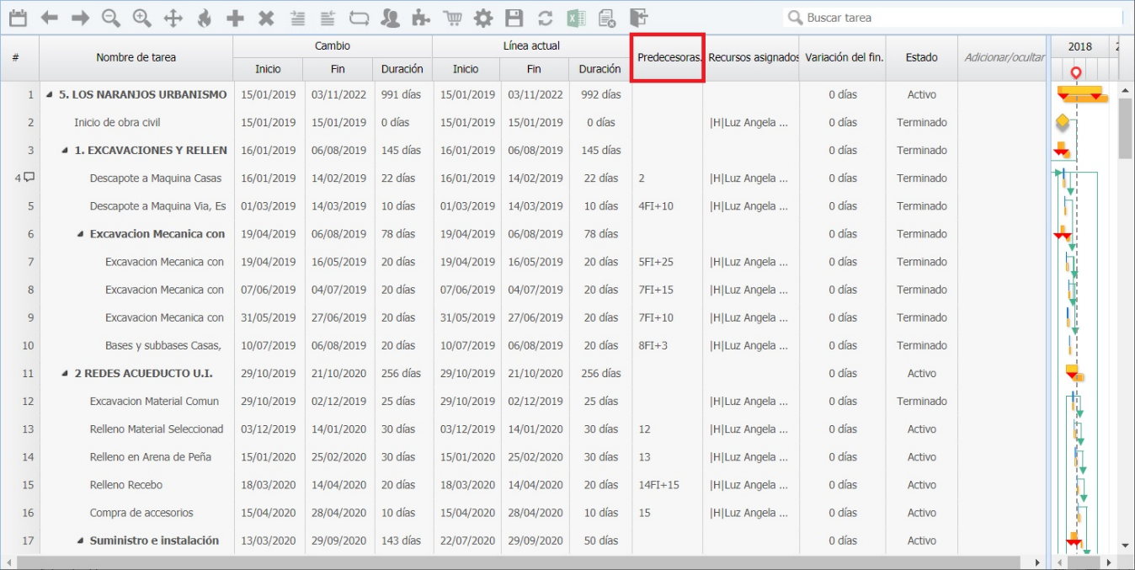Click the shopping cart icon
This screenshot has height=570, width=1135.
pos(452,18)
